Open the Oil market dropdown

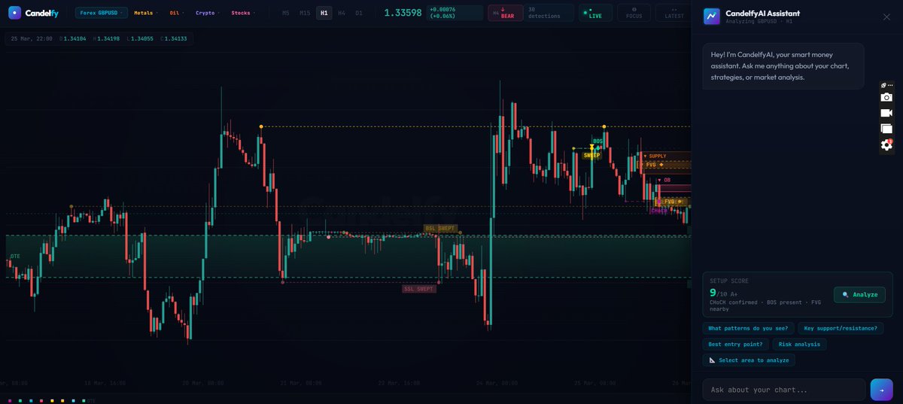(176, 13)
